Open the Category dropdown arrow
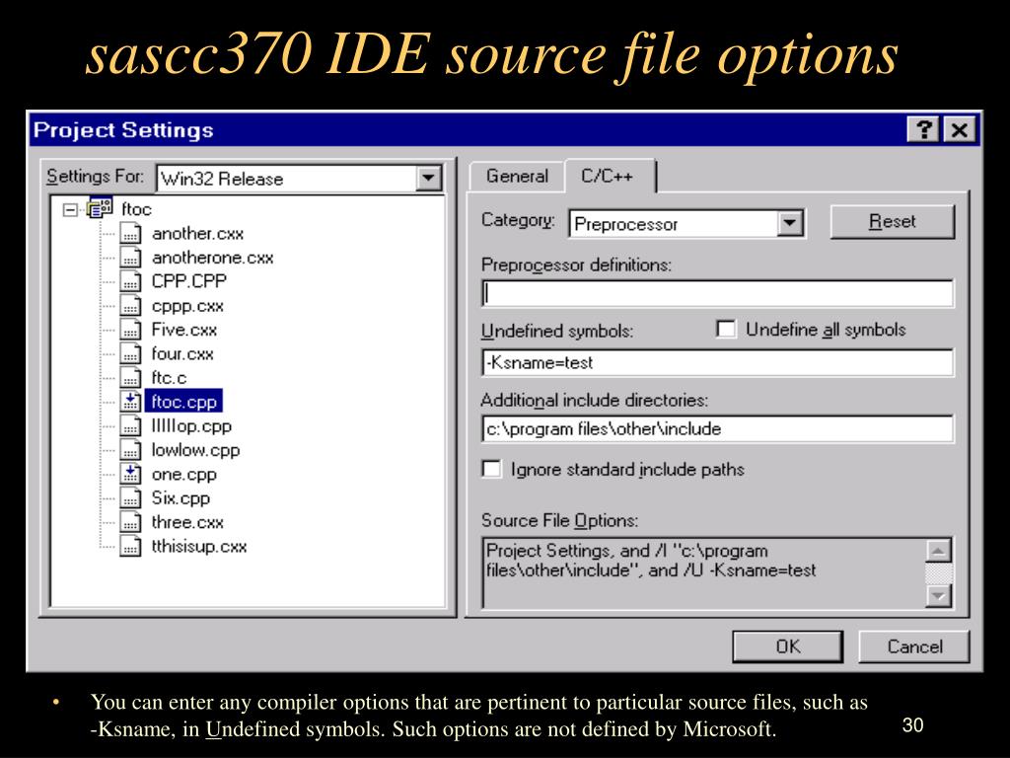 pos(789,224)
